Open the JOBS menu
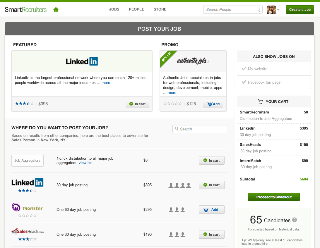Image resolution: width=320 pixels, height=248 pixels. coord(114,9)
